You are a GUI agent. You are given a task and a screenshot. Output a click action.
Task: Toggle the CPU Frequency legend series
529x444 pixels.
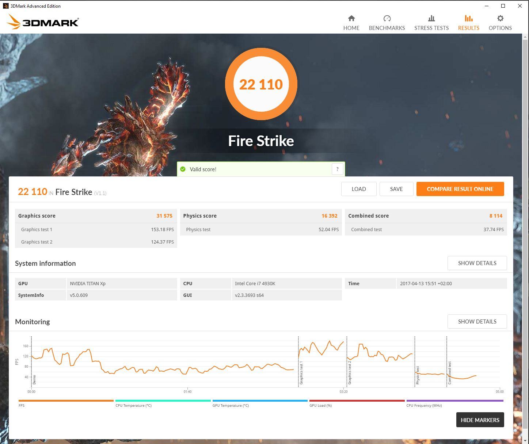coord(455,403)
